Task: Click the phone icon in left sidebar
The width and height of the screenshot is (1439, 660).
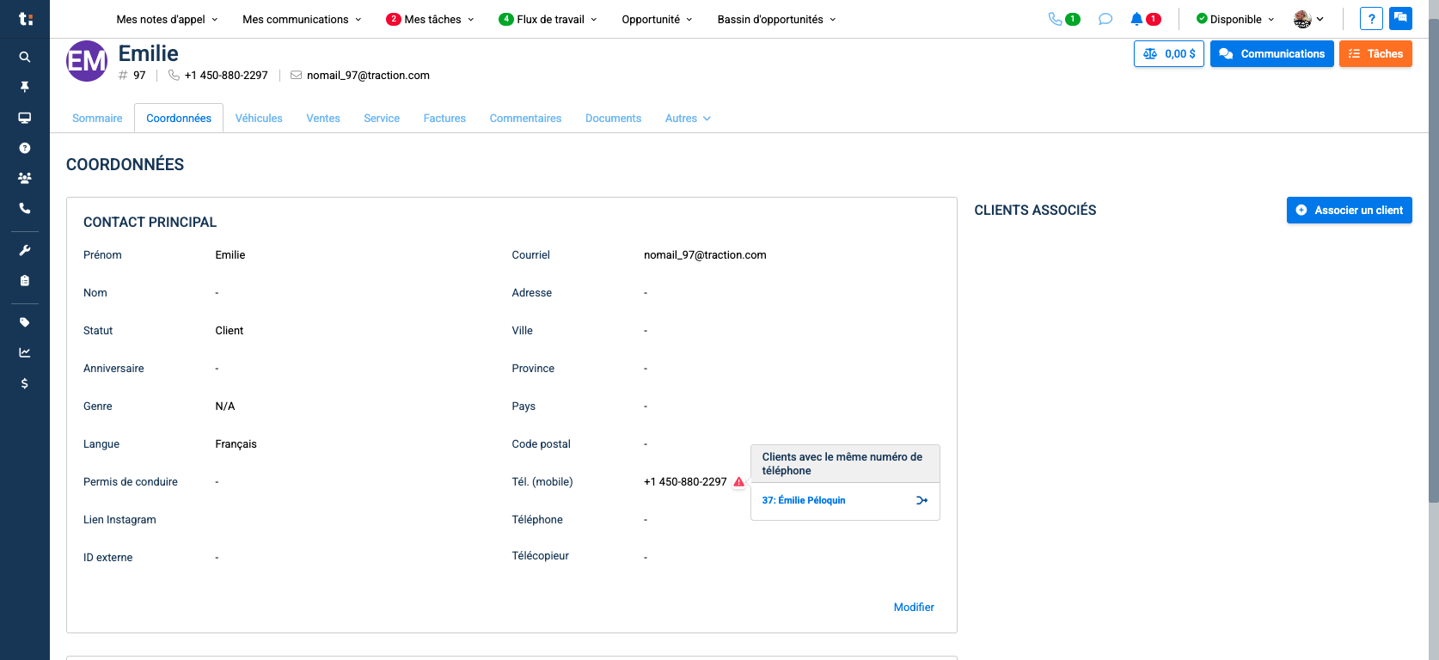Action: [x=25, y=208]
